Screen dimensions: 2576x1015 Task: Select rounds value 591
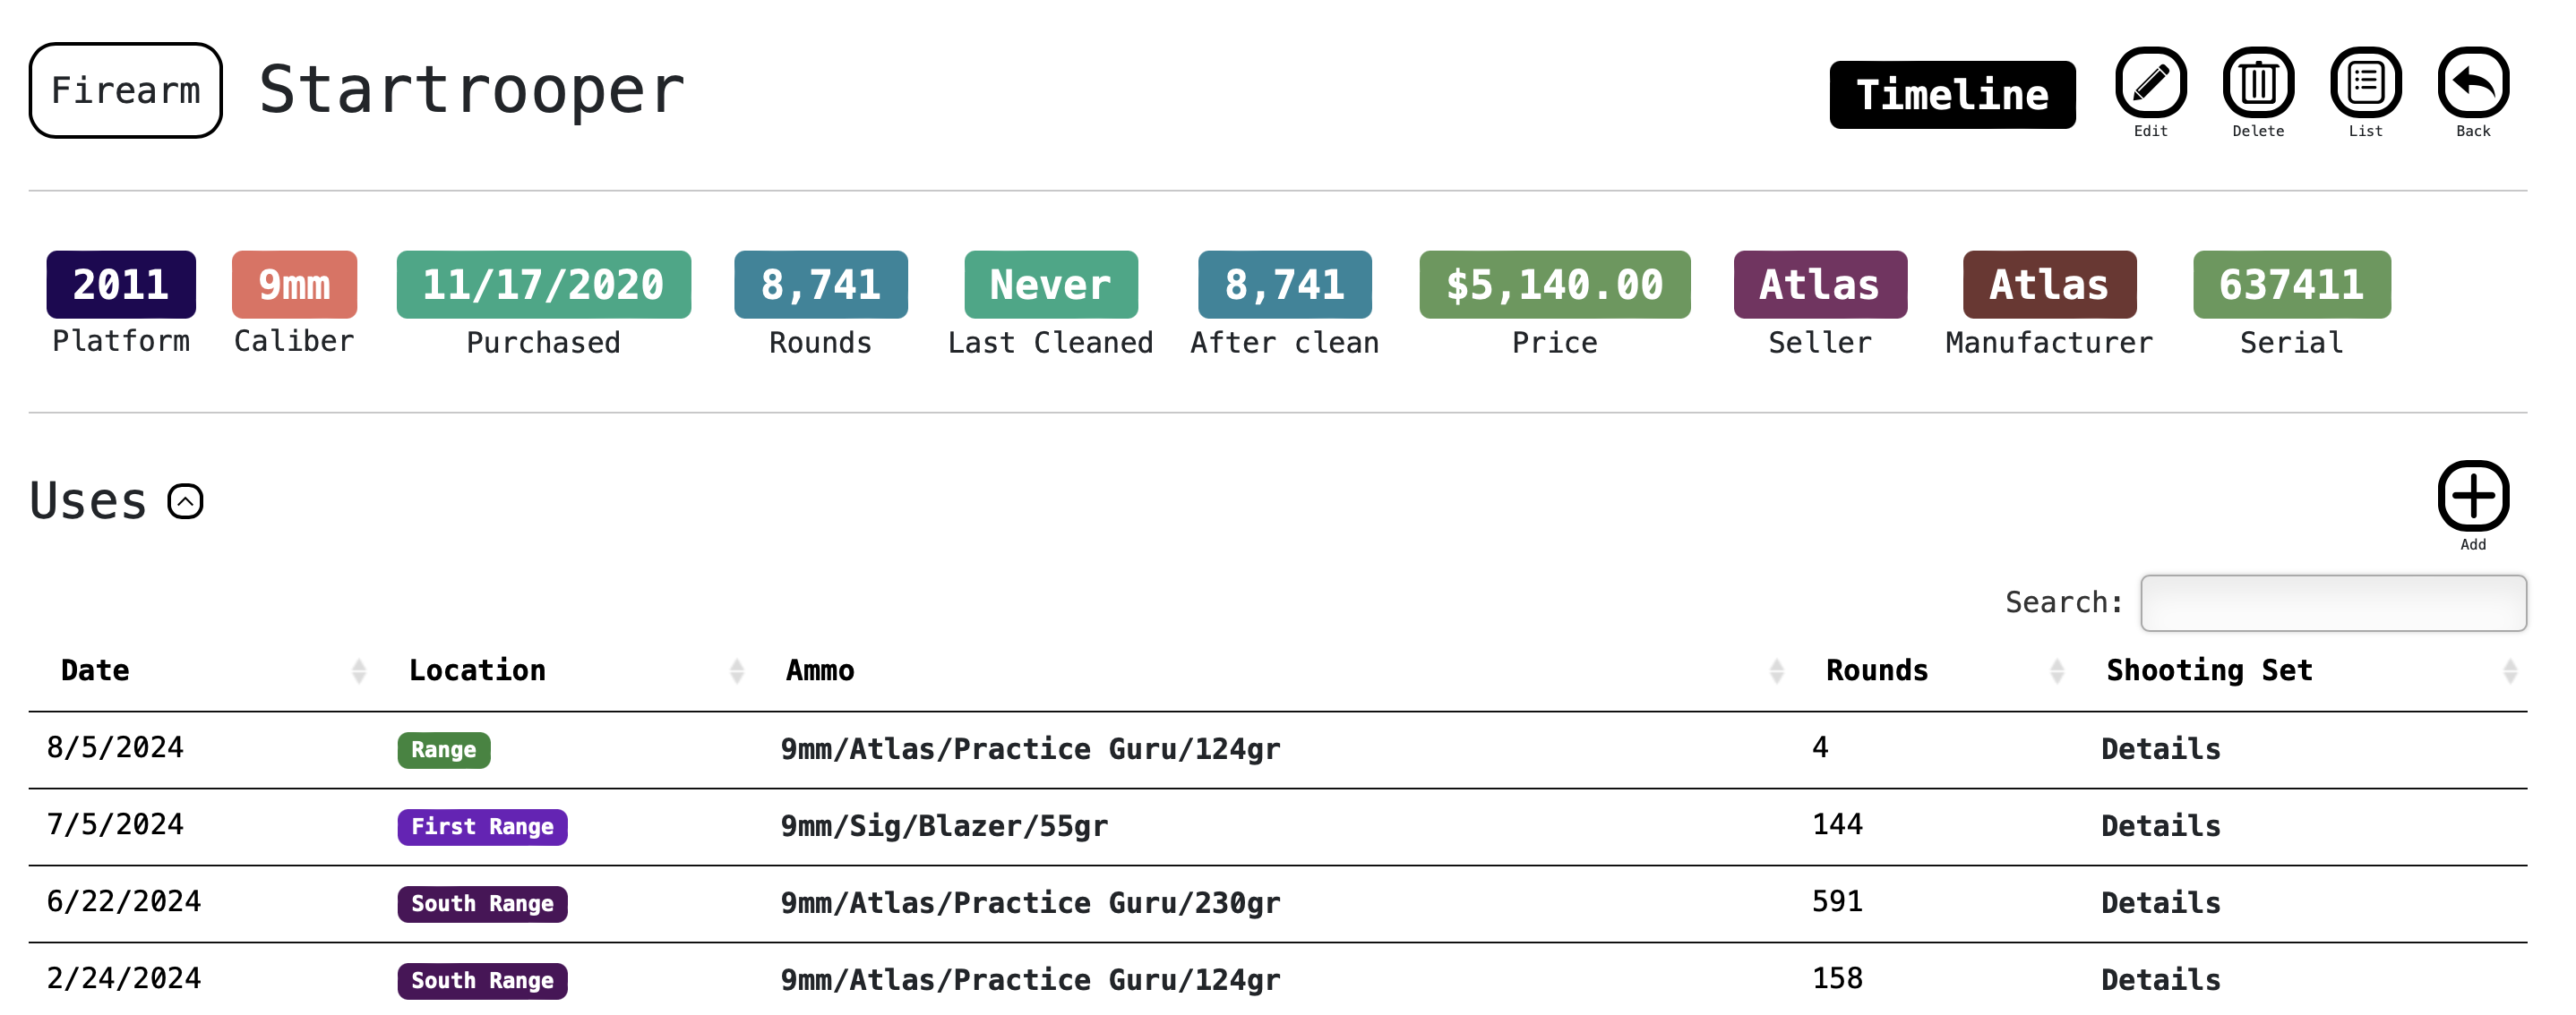coord(1837,902)
